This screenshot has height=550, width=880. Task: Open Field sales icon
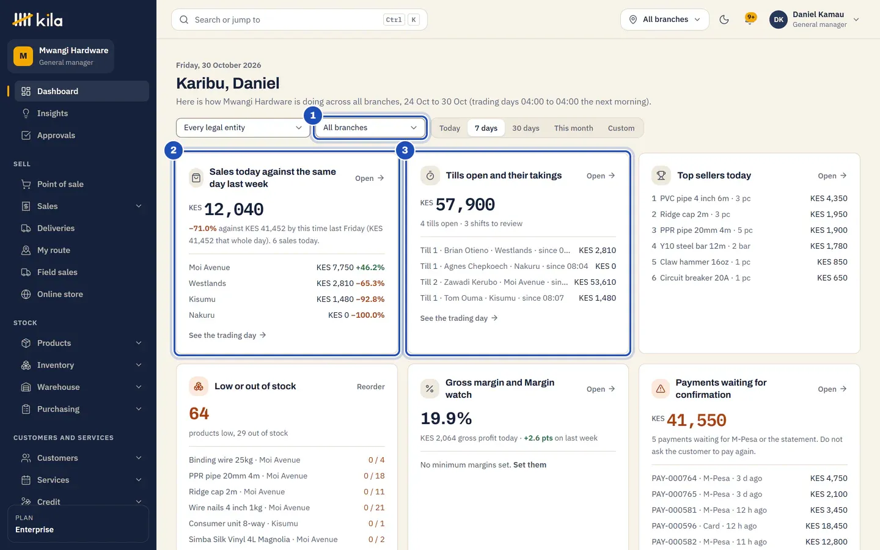(26, 272)
